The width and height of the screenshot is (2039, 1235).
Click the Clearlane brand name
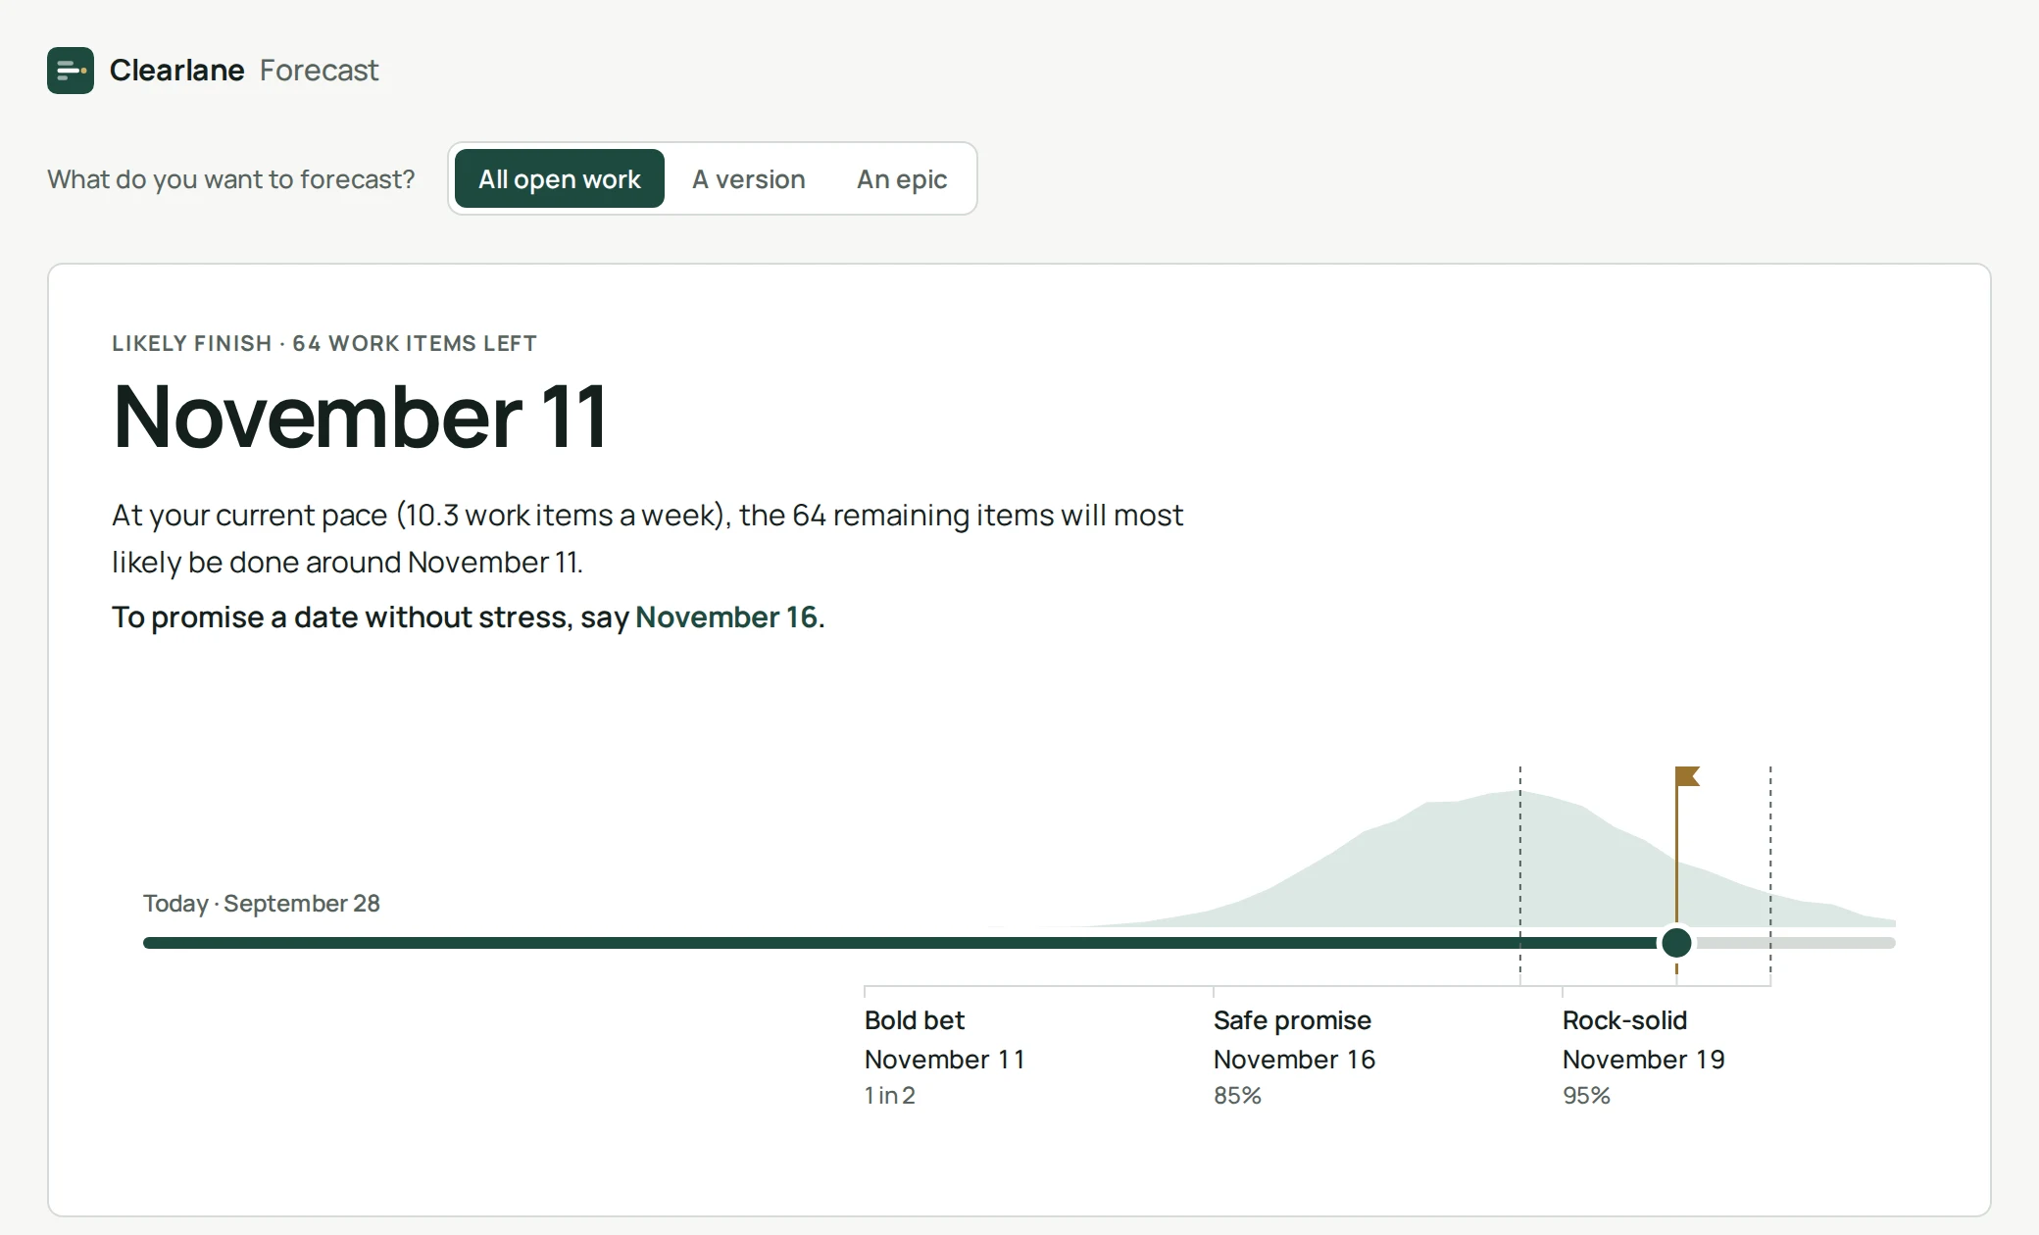(x=176, y=71)
